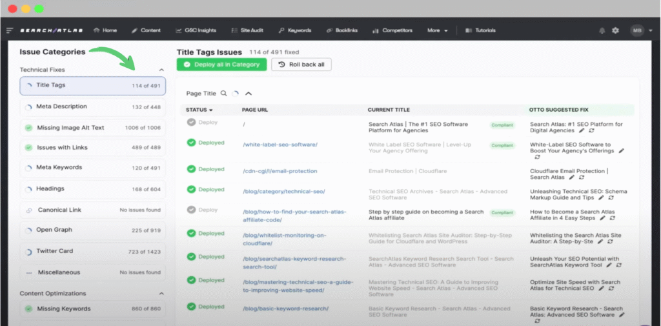Open the Keywords nav item

point(294,30)
